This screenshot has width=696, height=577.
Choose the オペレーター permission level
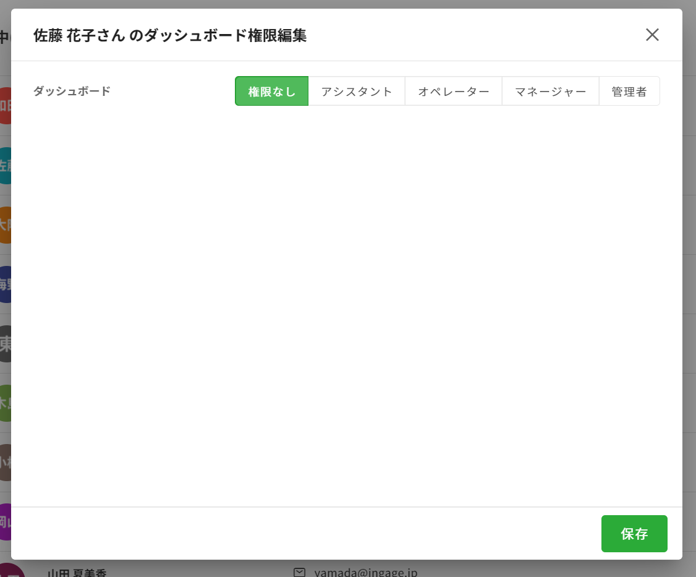click(x=454, y=92)
